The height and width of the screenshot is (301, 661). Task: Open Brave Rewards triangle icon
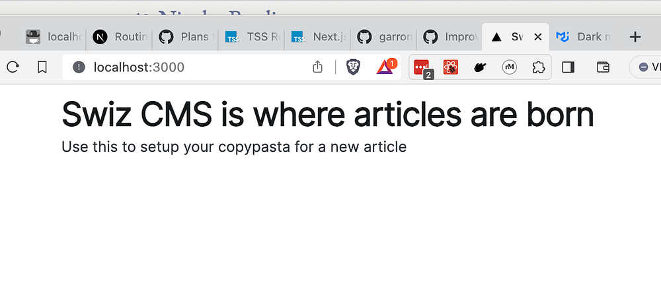click(x=386, y=67)
